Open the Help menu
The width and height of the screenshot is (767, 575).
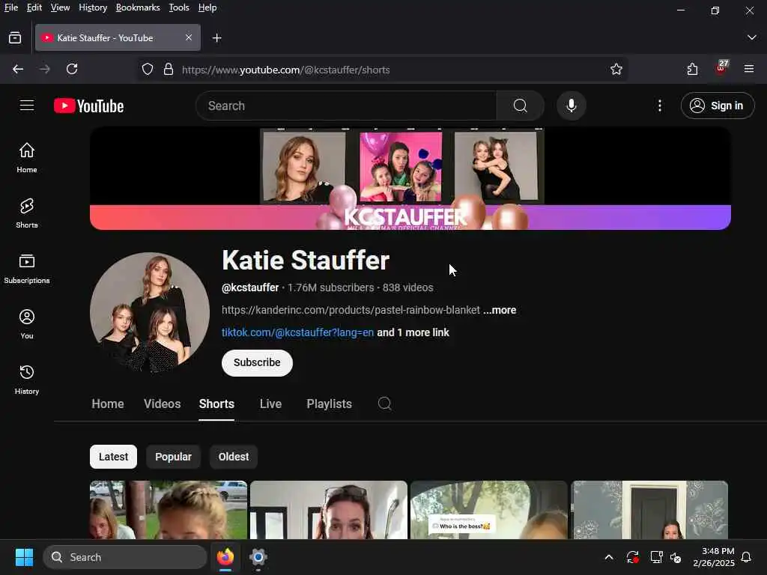click(x=207, y=7)
